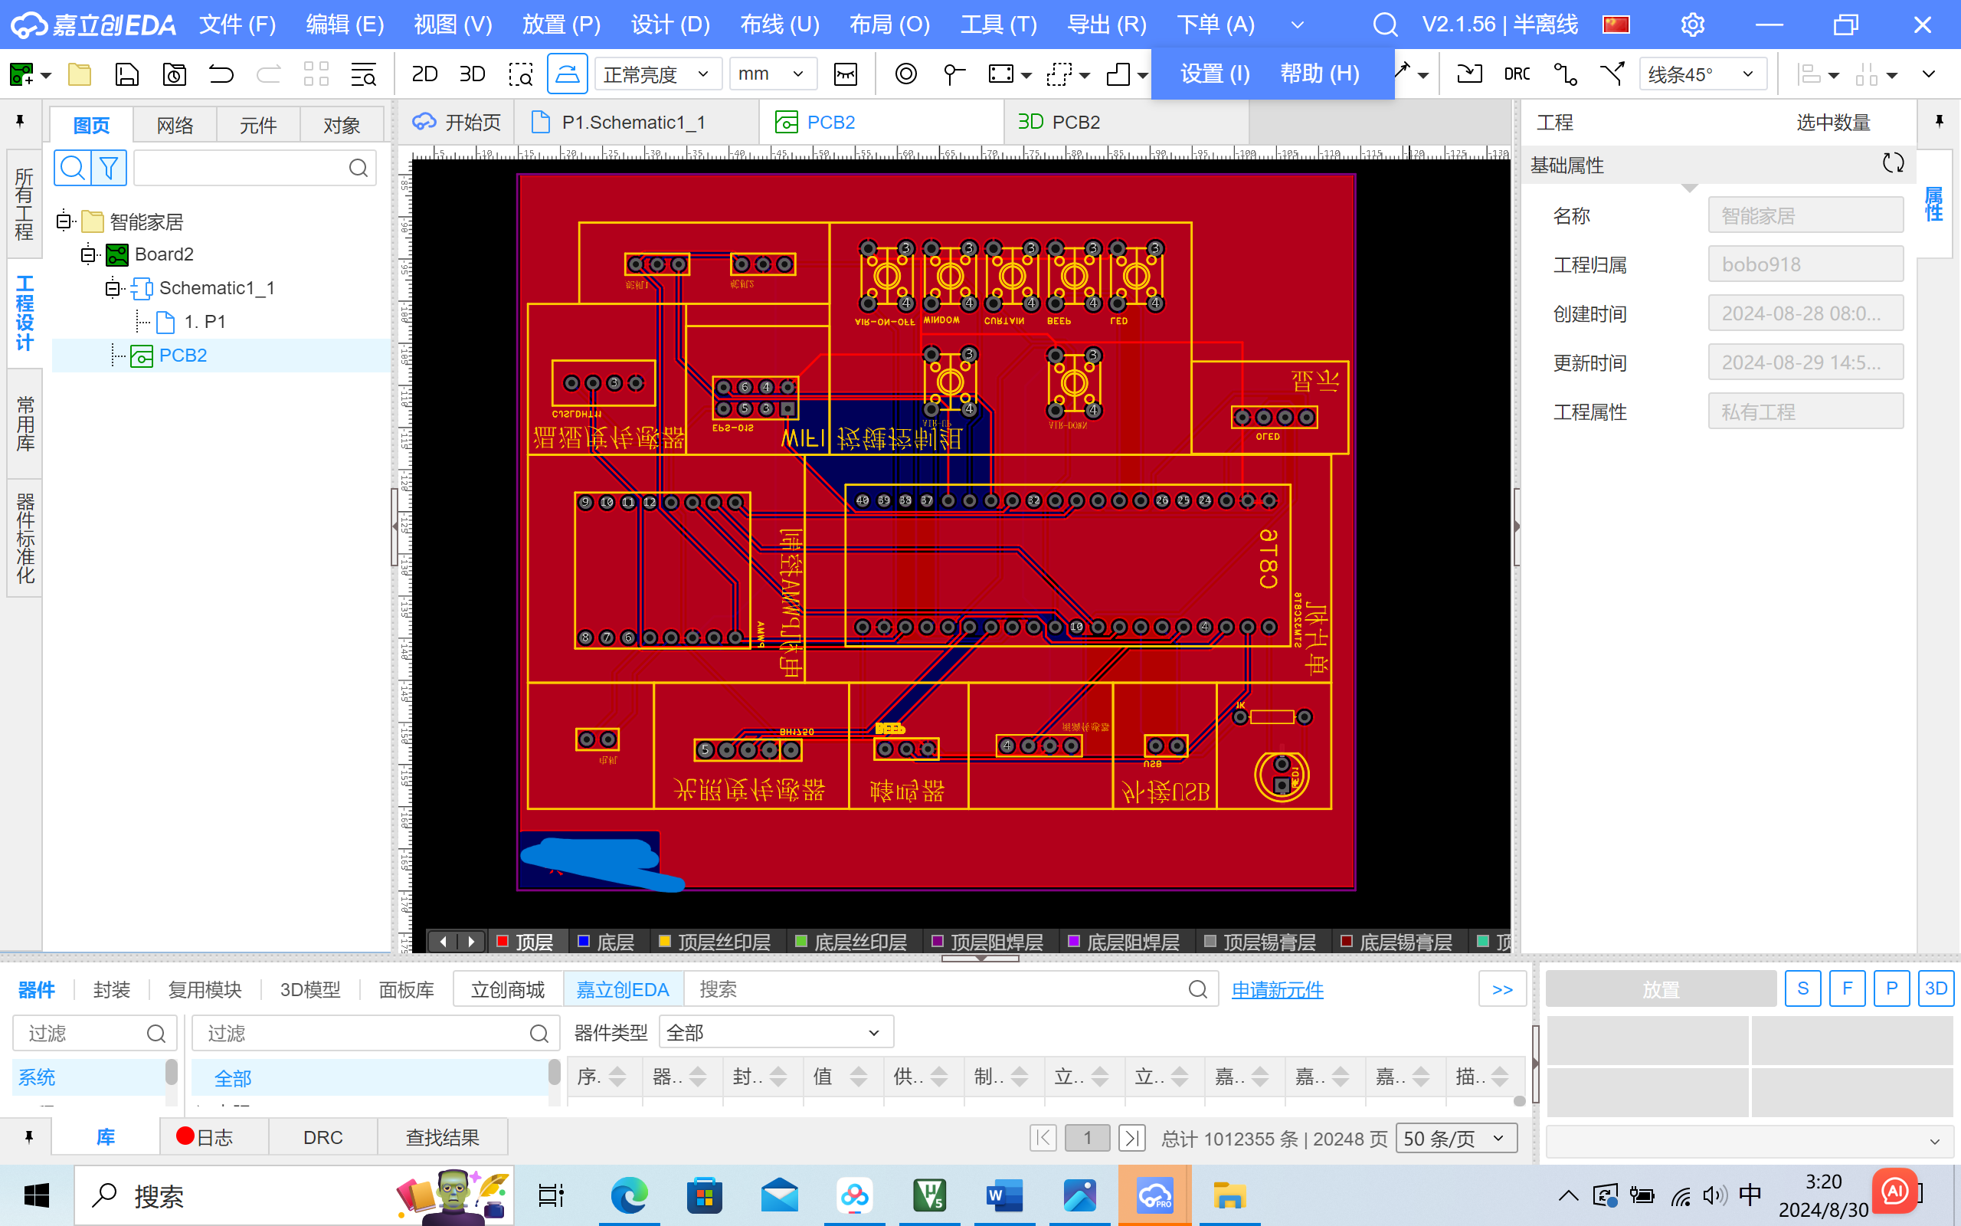Click the Save file toolbar icon
Screen dimensions: 1961x1226
pos(126,74)
